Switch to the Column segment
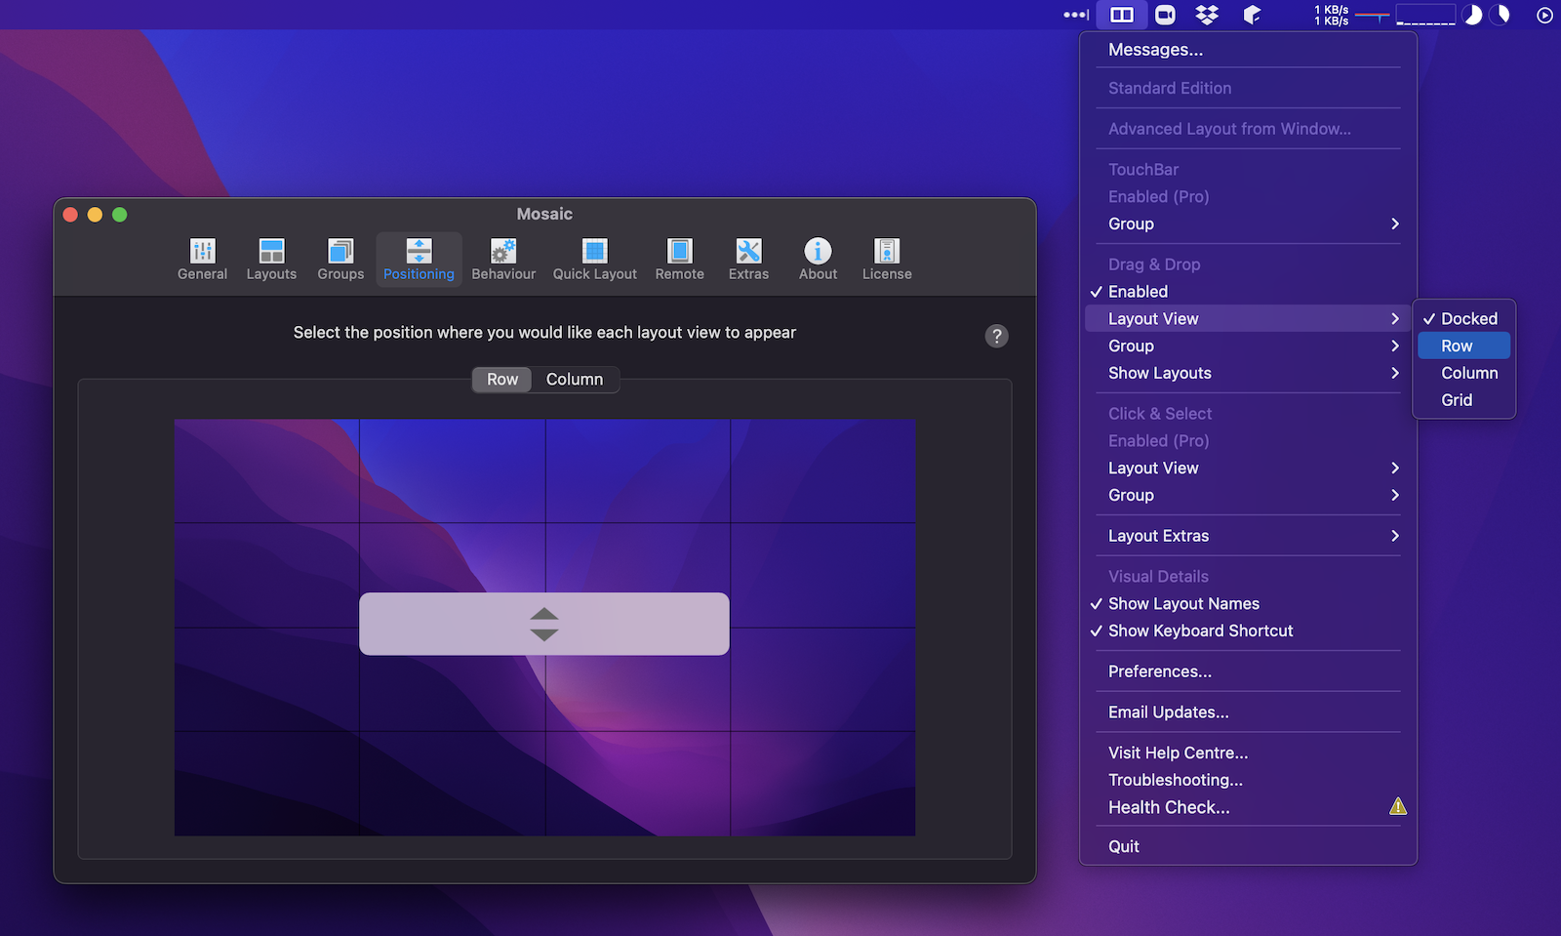Image resolution: width=1561 pixels, height=936 pixels. (x=575, y=380)
